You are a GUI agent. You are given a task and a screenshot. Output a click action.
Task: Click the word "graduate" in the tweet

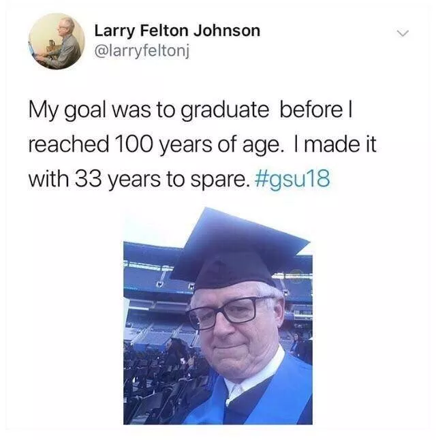click(224, 110)
